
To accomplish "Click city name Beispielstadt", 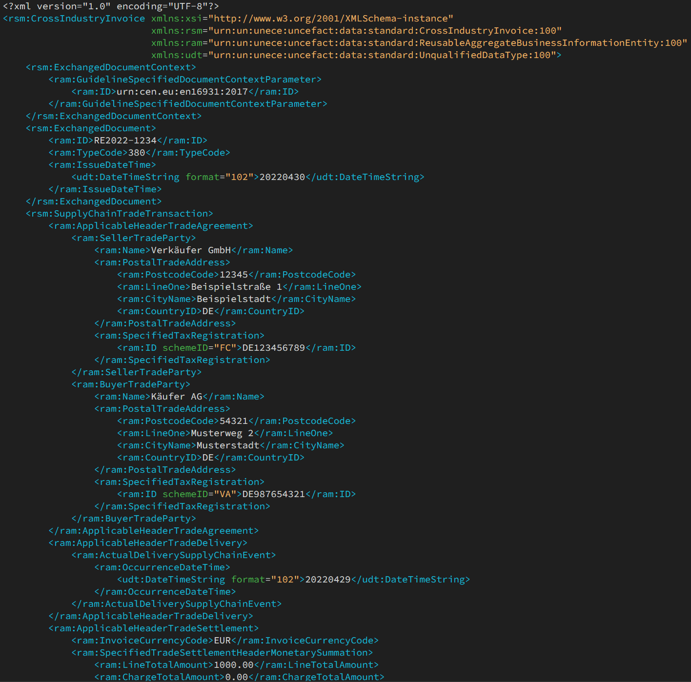I will tap(233, 299).
